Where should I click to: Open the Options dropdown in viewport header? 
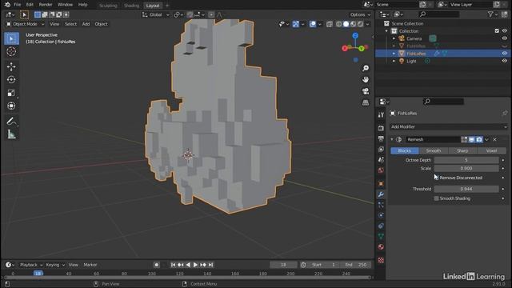tap(360, 14)
